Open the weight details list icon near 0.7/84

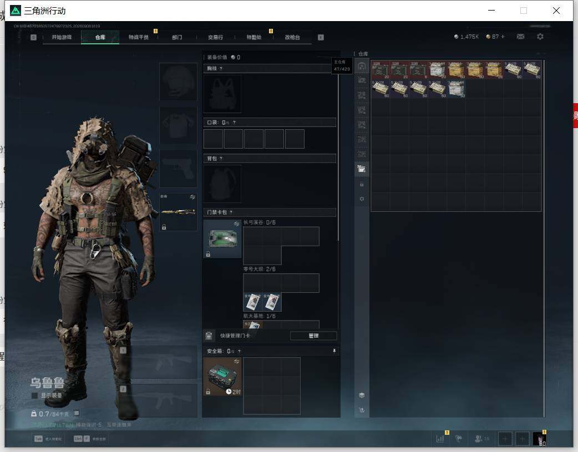click(76, 413)
